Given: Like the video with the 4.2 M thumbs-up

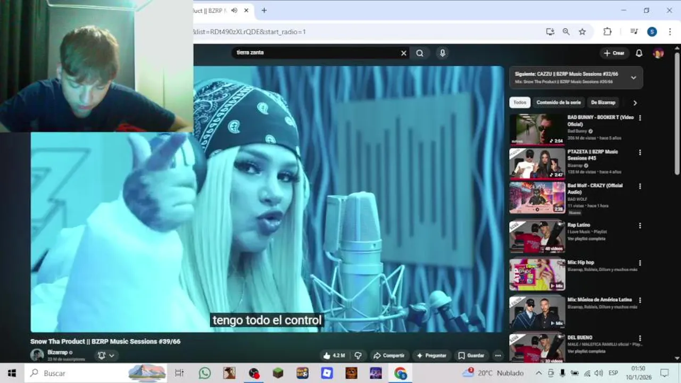Looking at the screenshot, I should 334,355.
